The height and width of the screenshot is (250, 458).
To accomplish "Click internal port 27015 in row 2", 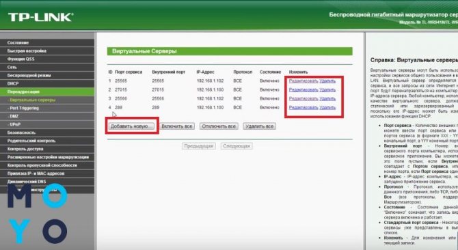I will (158, 90).
